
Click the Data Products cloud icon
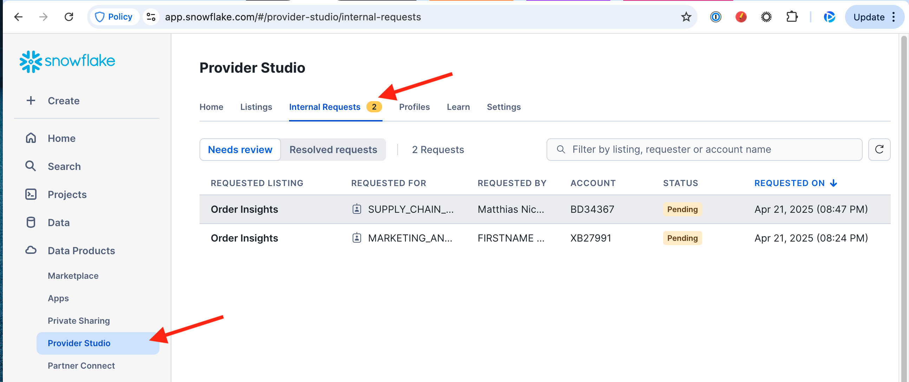(31, 250)
